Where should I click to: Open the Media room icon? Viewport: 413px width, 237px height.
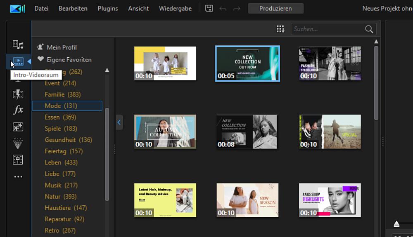pyautogui.click(x=18, y=45)
